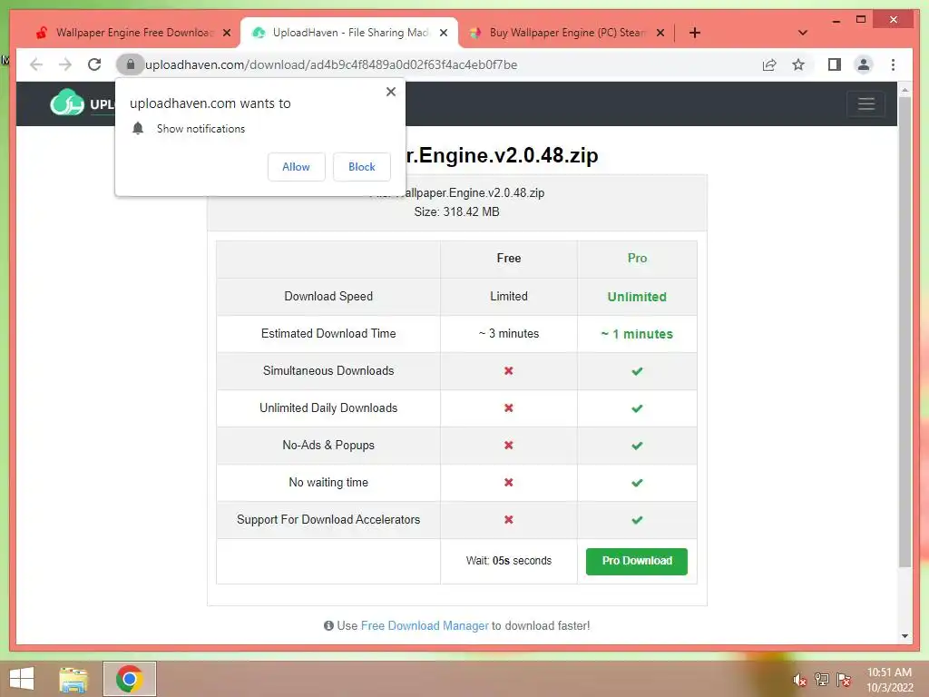Viewport: 929px width, 697px height.
Task: Open Chrome side panel
Action: pos(835,64)
